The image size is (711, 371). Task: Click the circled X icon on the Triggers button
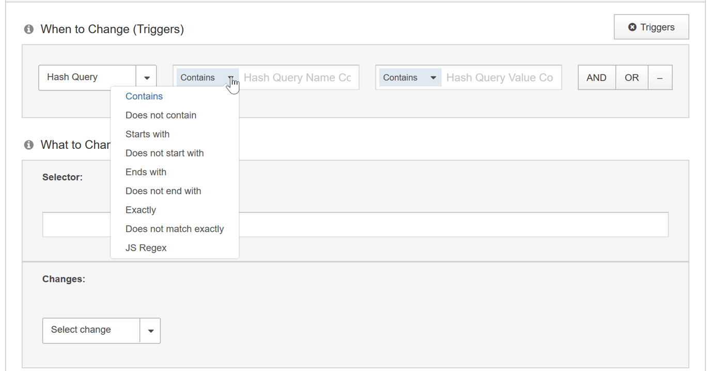tap(631, 26)
